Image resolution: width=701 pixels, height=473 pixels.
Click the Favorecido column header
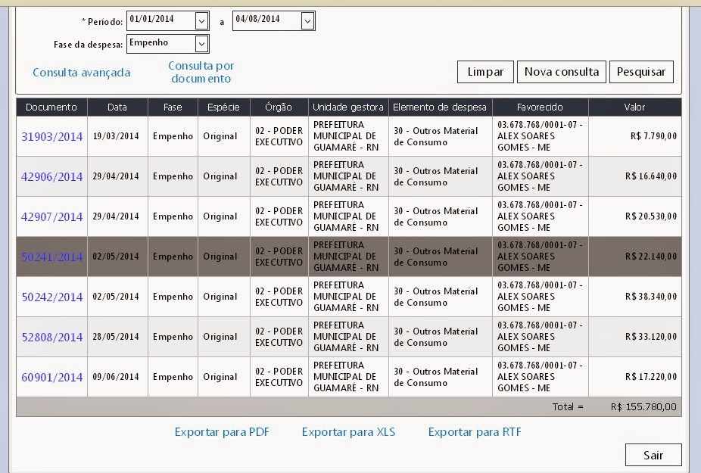[x=540, y=107]
